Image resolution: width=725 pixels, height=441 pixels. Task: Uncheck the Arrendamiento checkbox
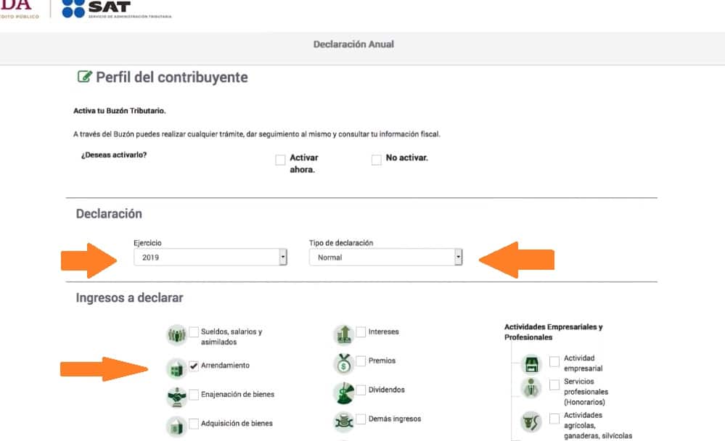point(194,366)
